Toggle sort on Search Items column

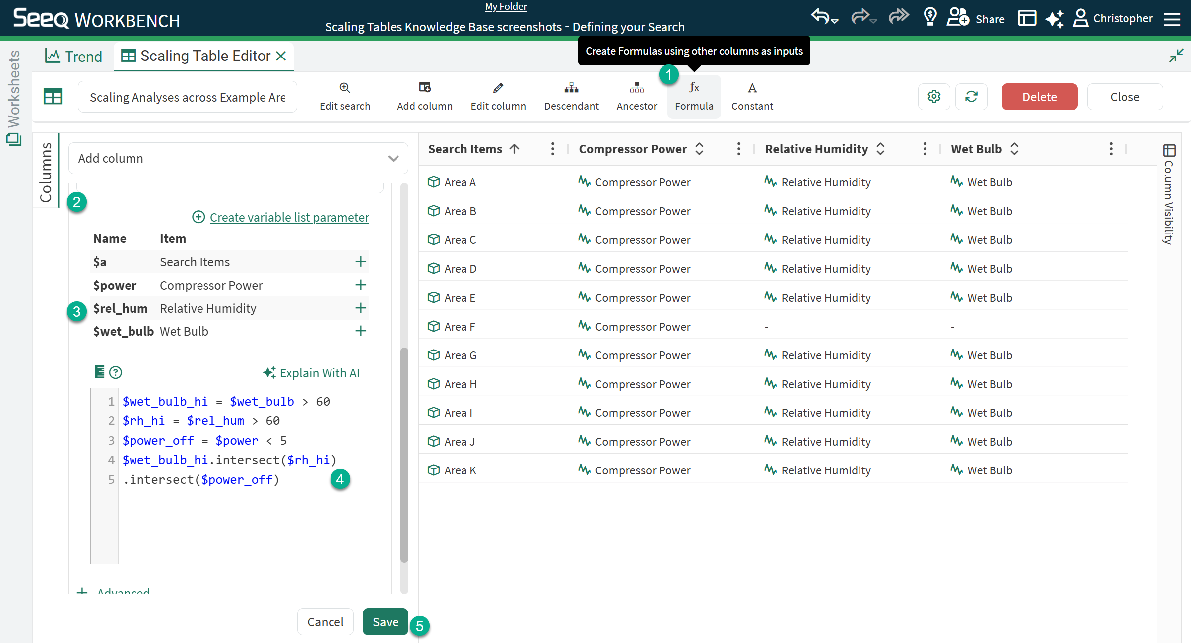[x=515, y=149]
